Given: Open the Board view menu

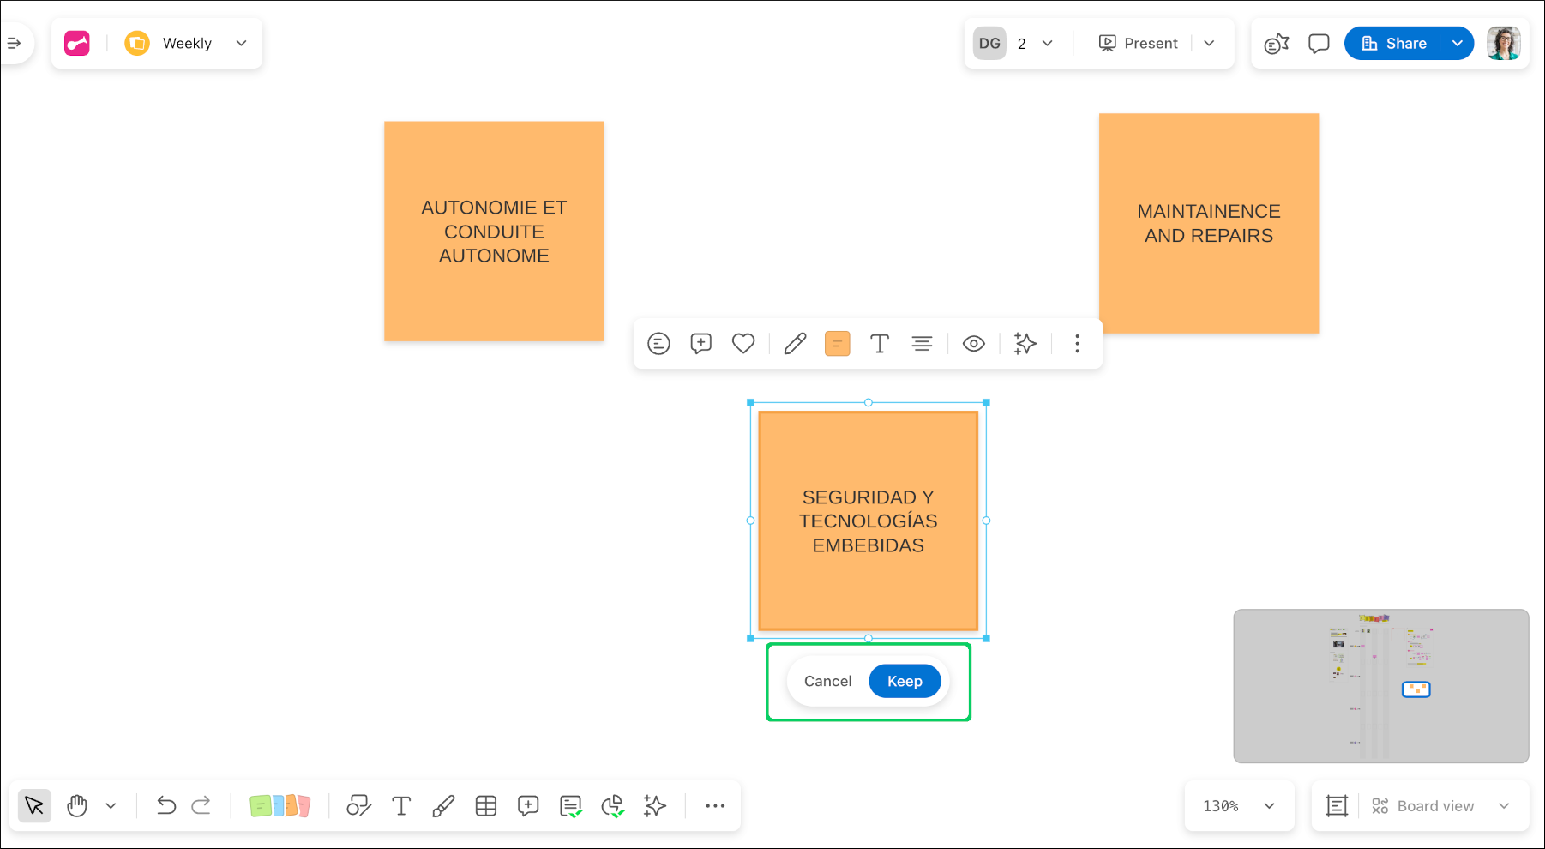Looking at the screenshot, I should 1440,806.
